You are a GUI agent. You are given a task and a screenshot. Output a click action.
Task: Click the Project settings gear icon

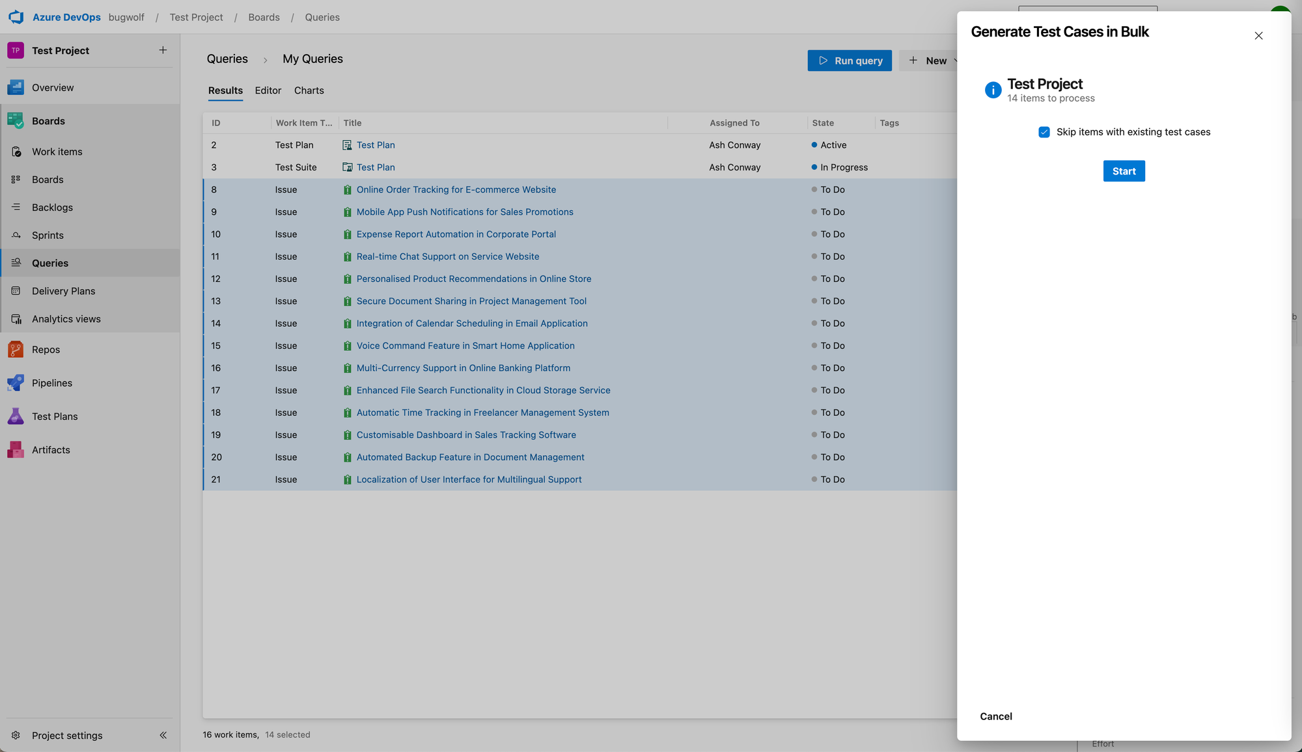pos(16,735)
